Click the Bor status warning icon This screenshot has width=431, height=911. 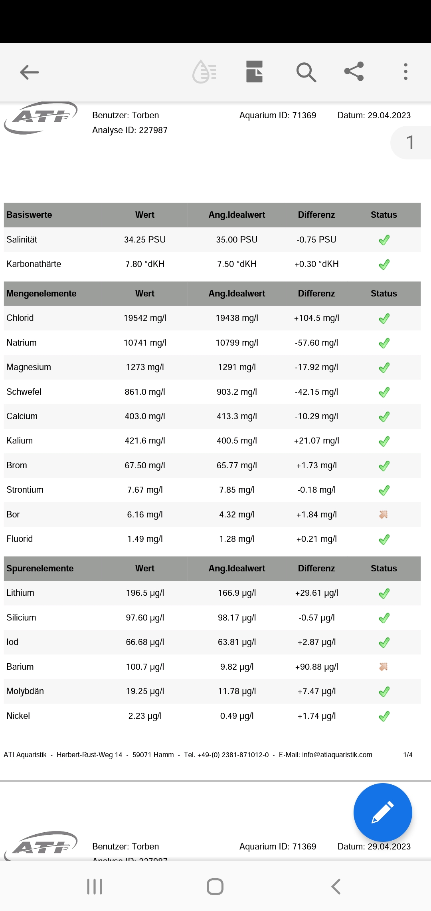pos(384,515)
